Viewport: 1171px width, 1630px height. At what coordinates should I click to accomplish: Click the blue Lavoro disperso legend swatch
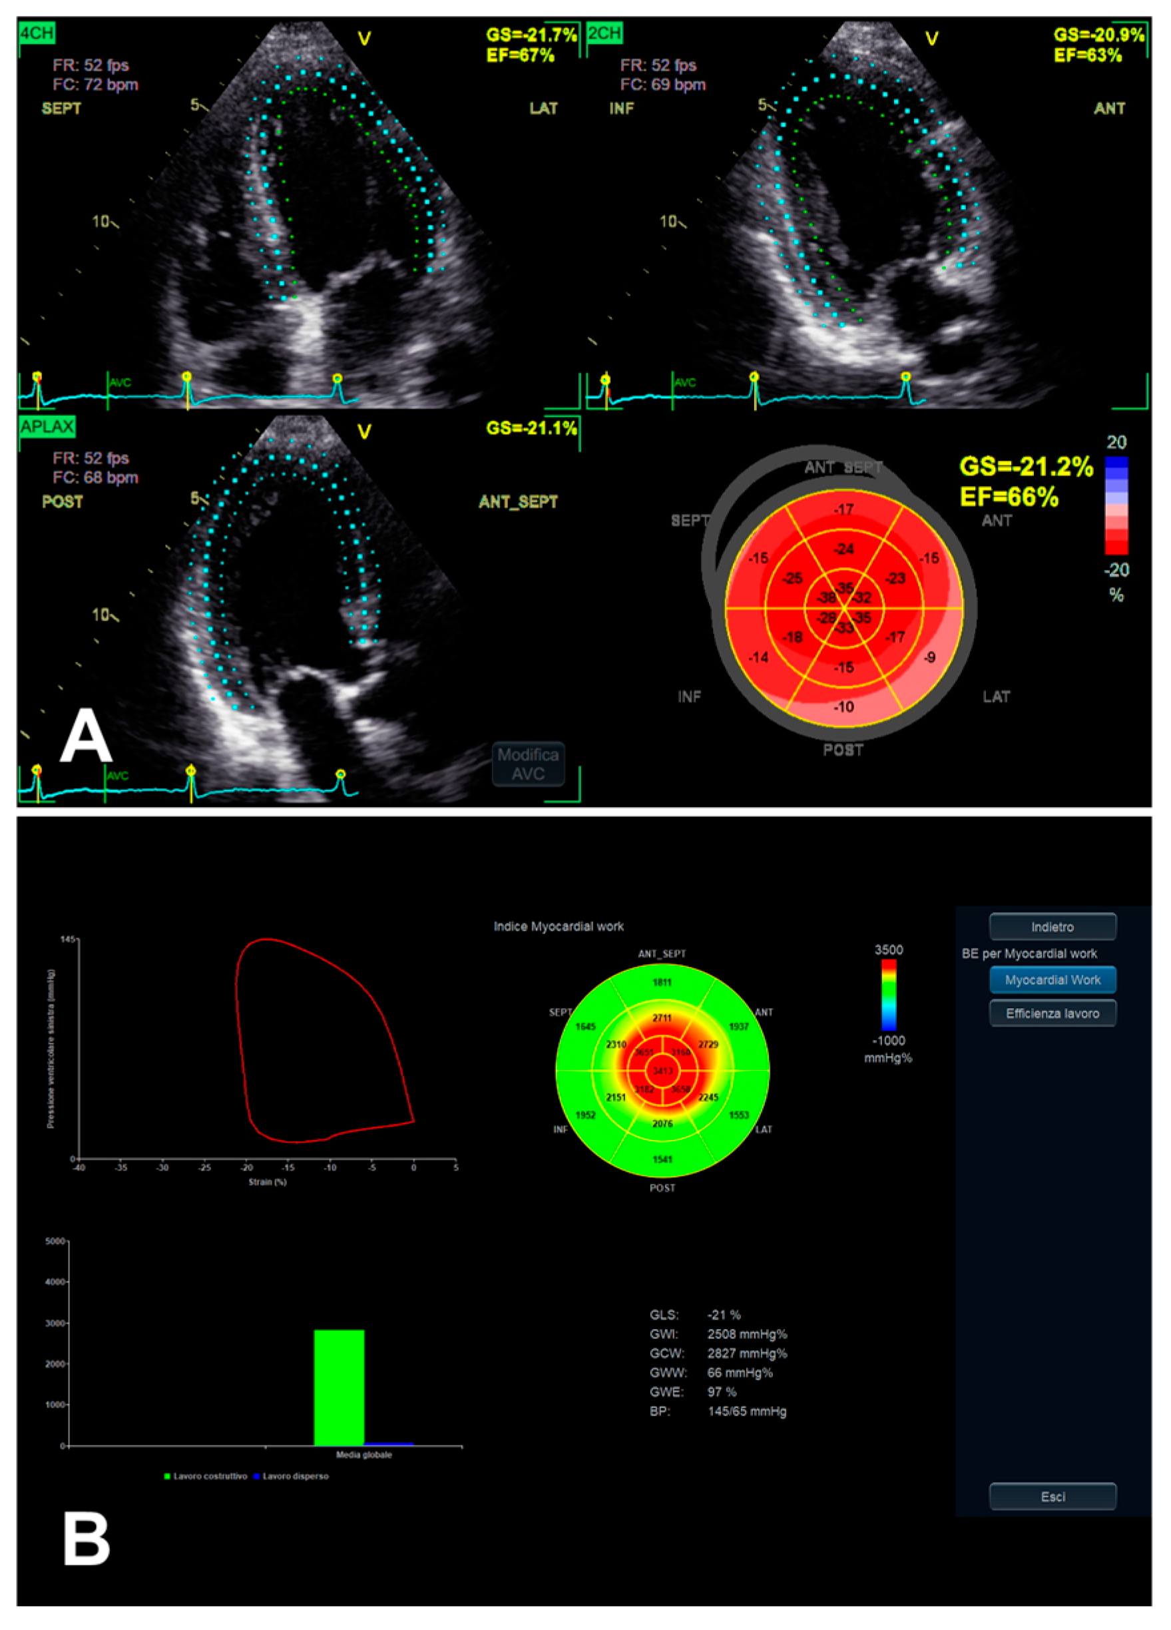[256, 1476]
